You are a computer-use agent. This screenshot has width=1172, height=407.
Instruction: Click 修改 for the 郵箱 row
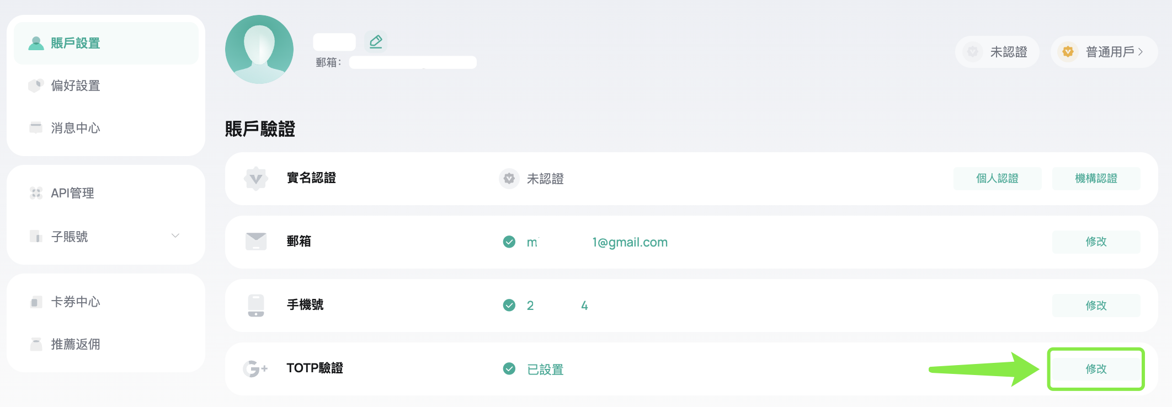pos(1096,242)
